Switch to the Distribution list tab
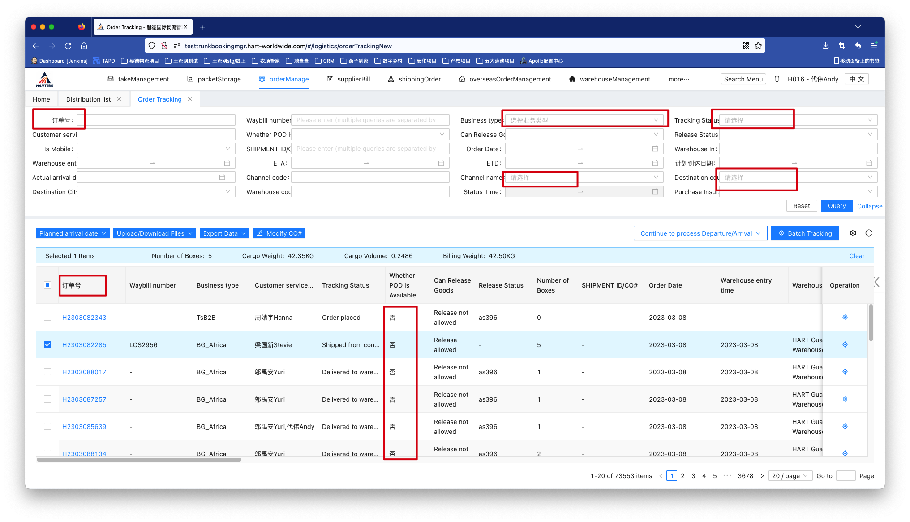The image size is (910, 522). 88,99
